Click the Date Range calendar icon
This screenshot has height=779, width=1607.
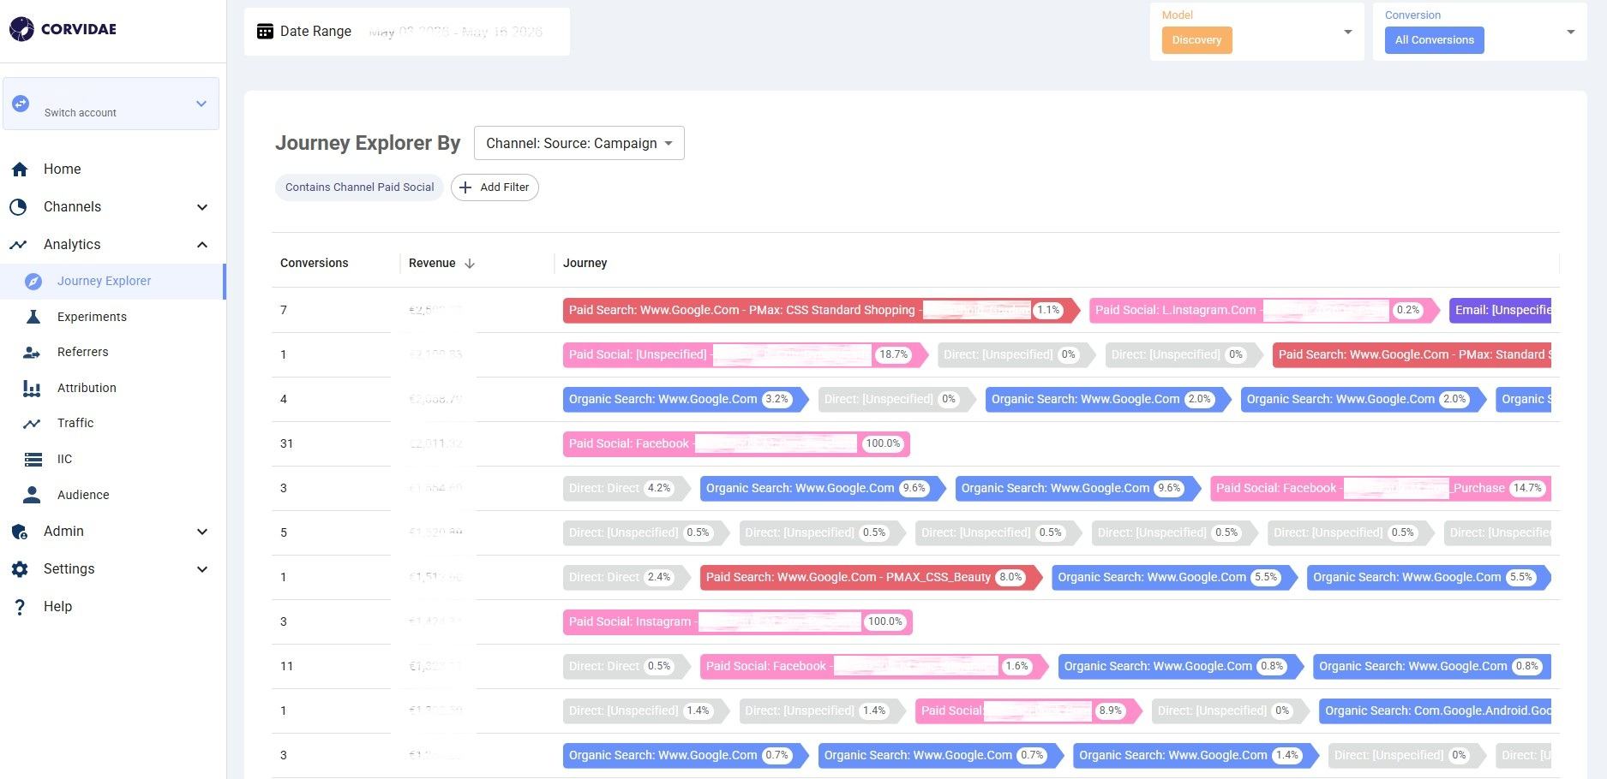pos(265,32)
